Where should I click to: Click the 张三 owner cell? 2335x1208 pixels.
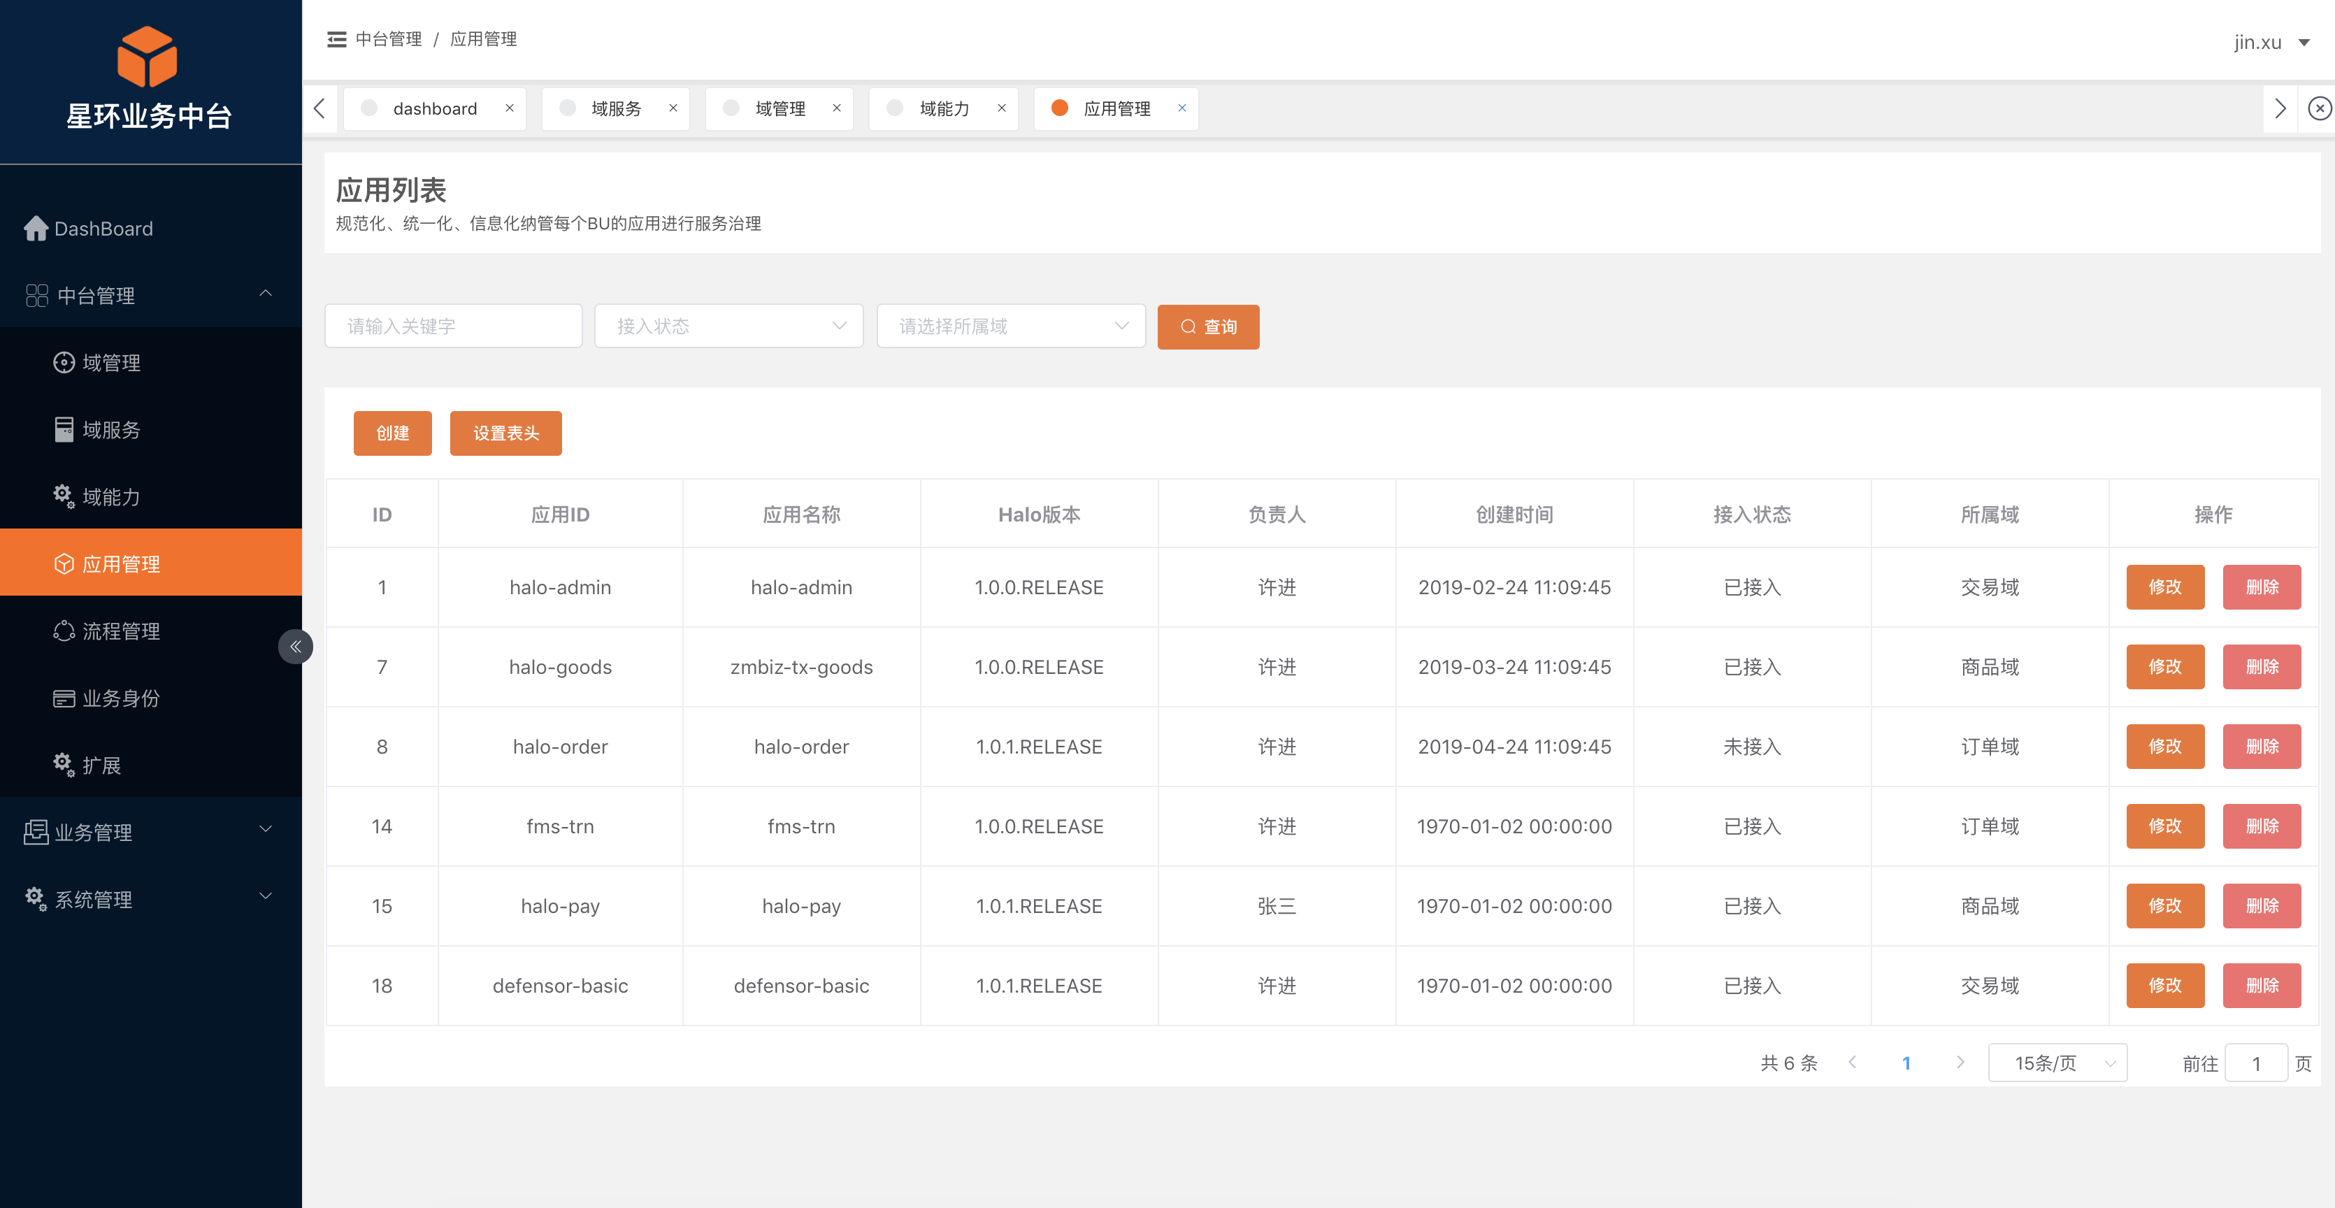click(1277, 906)
